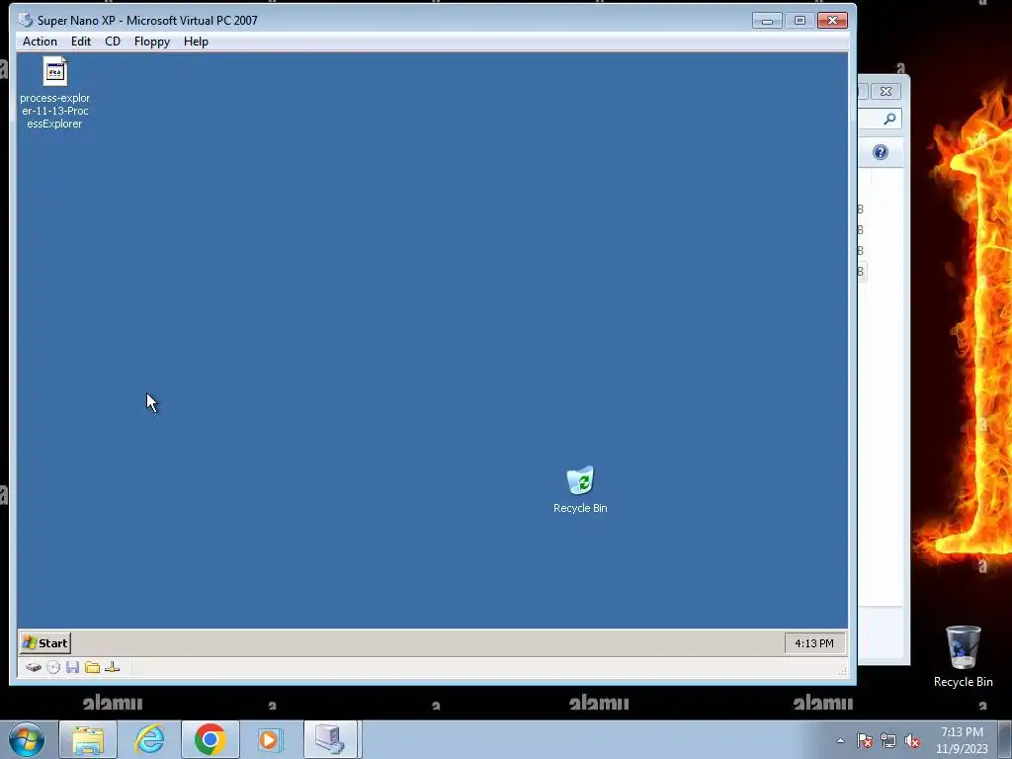Close the background Explorer window
The width and height of the screenshot is (1012, 759).
(x=886, y=92)
